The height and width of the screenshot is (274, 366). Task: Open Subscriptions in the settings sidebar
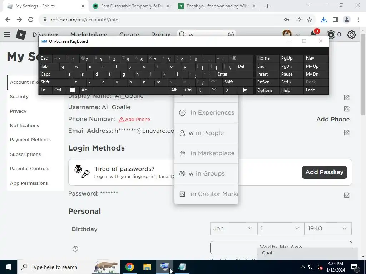[x=25, y=154]
